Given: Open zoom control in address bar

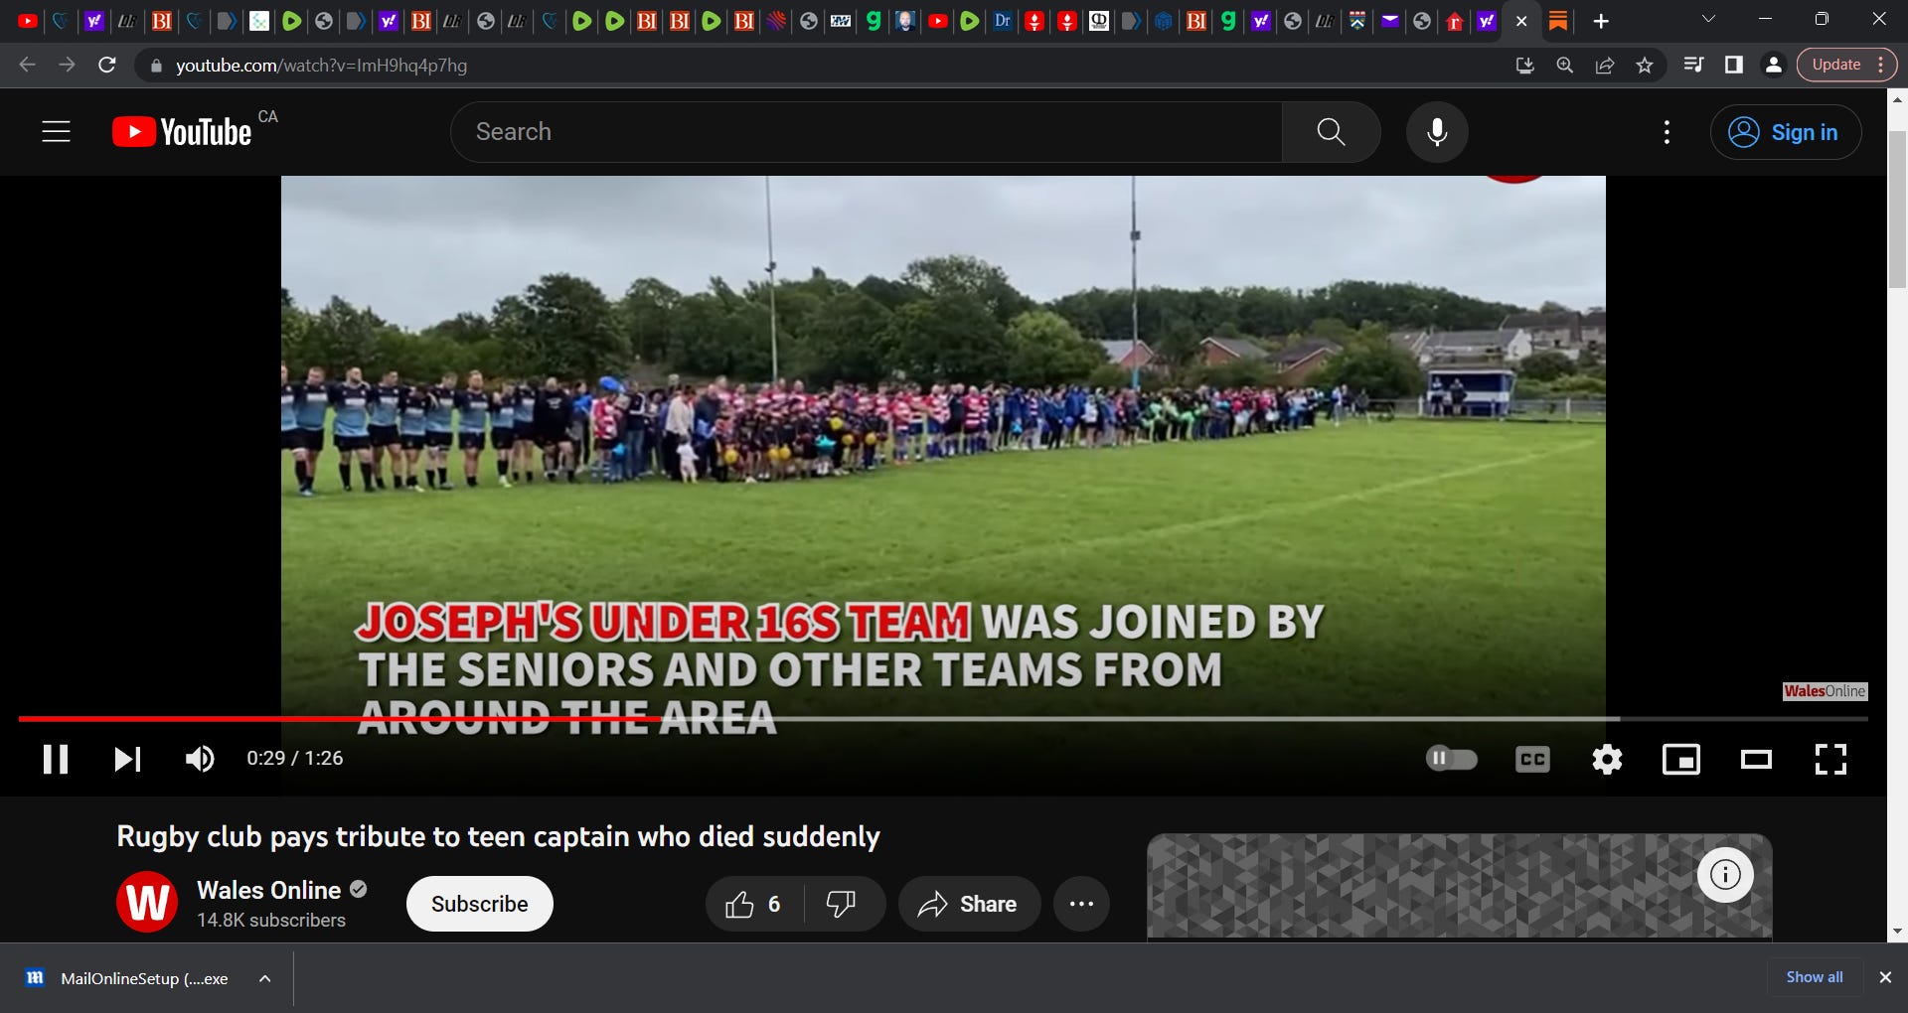Looking at the screenshot, I should click(1564, 66).
